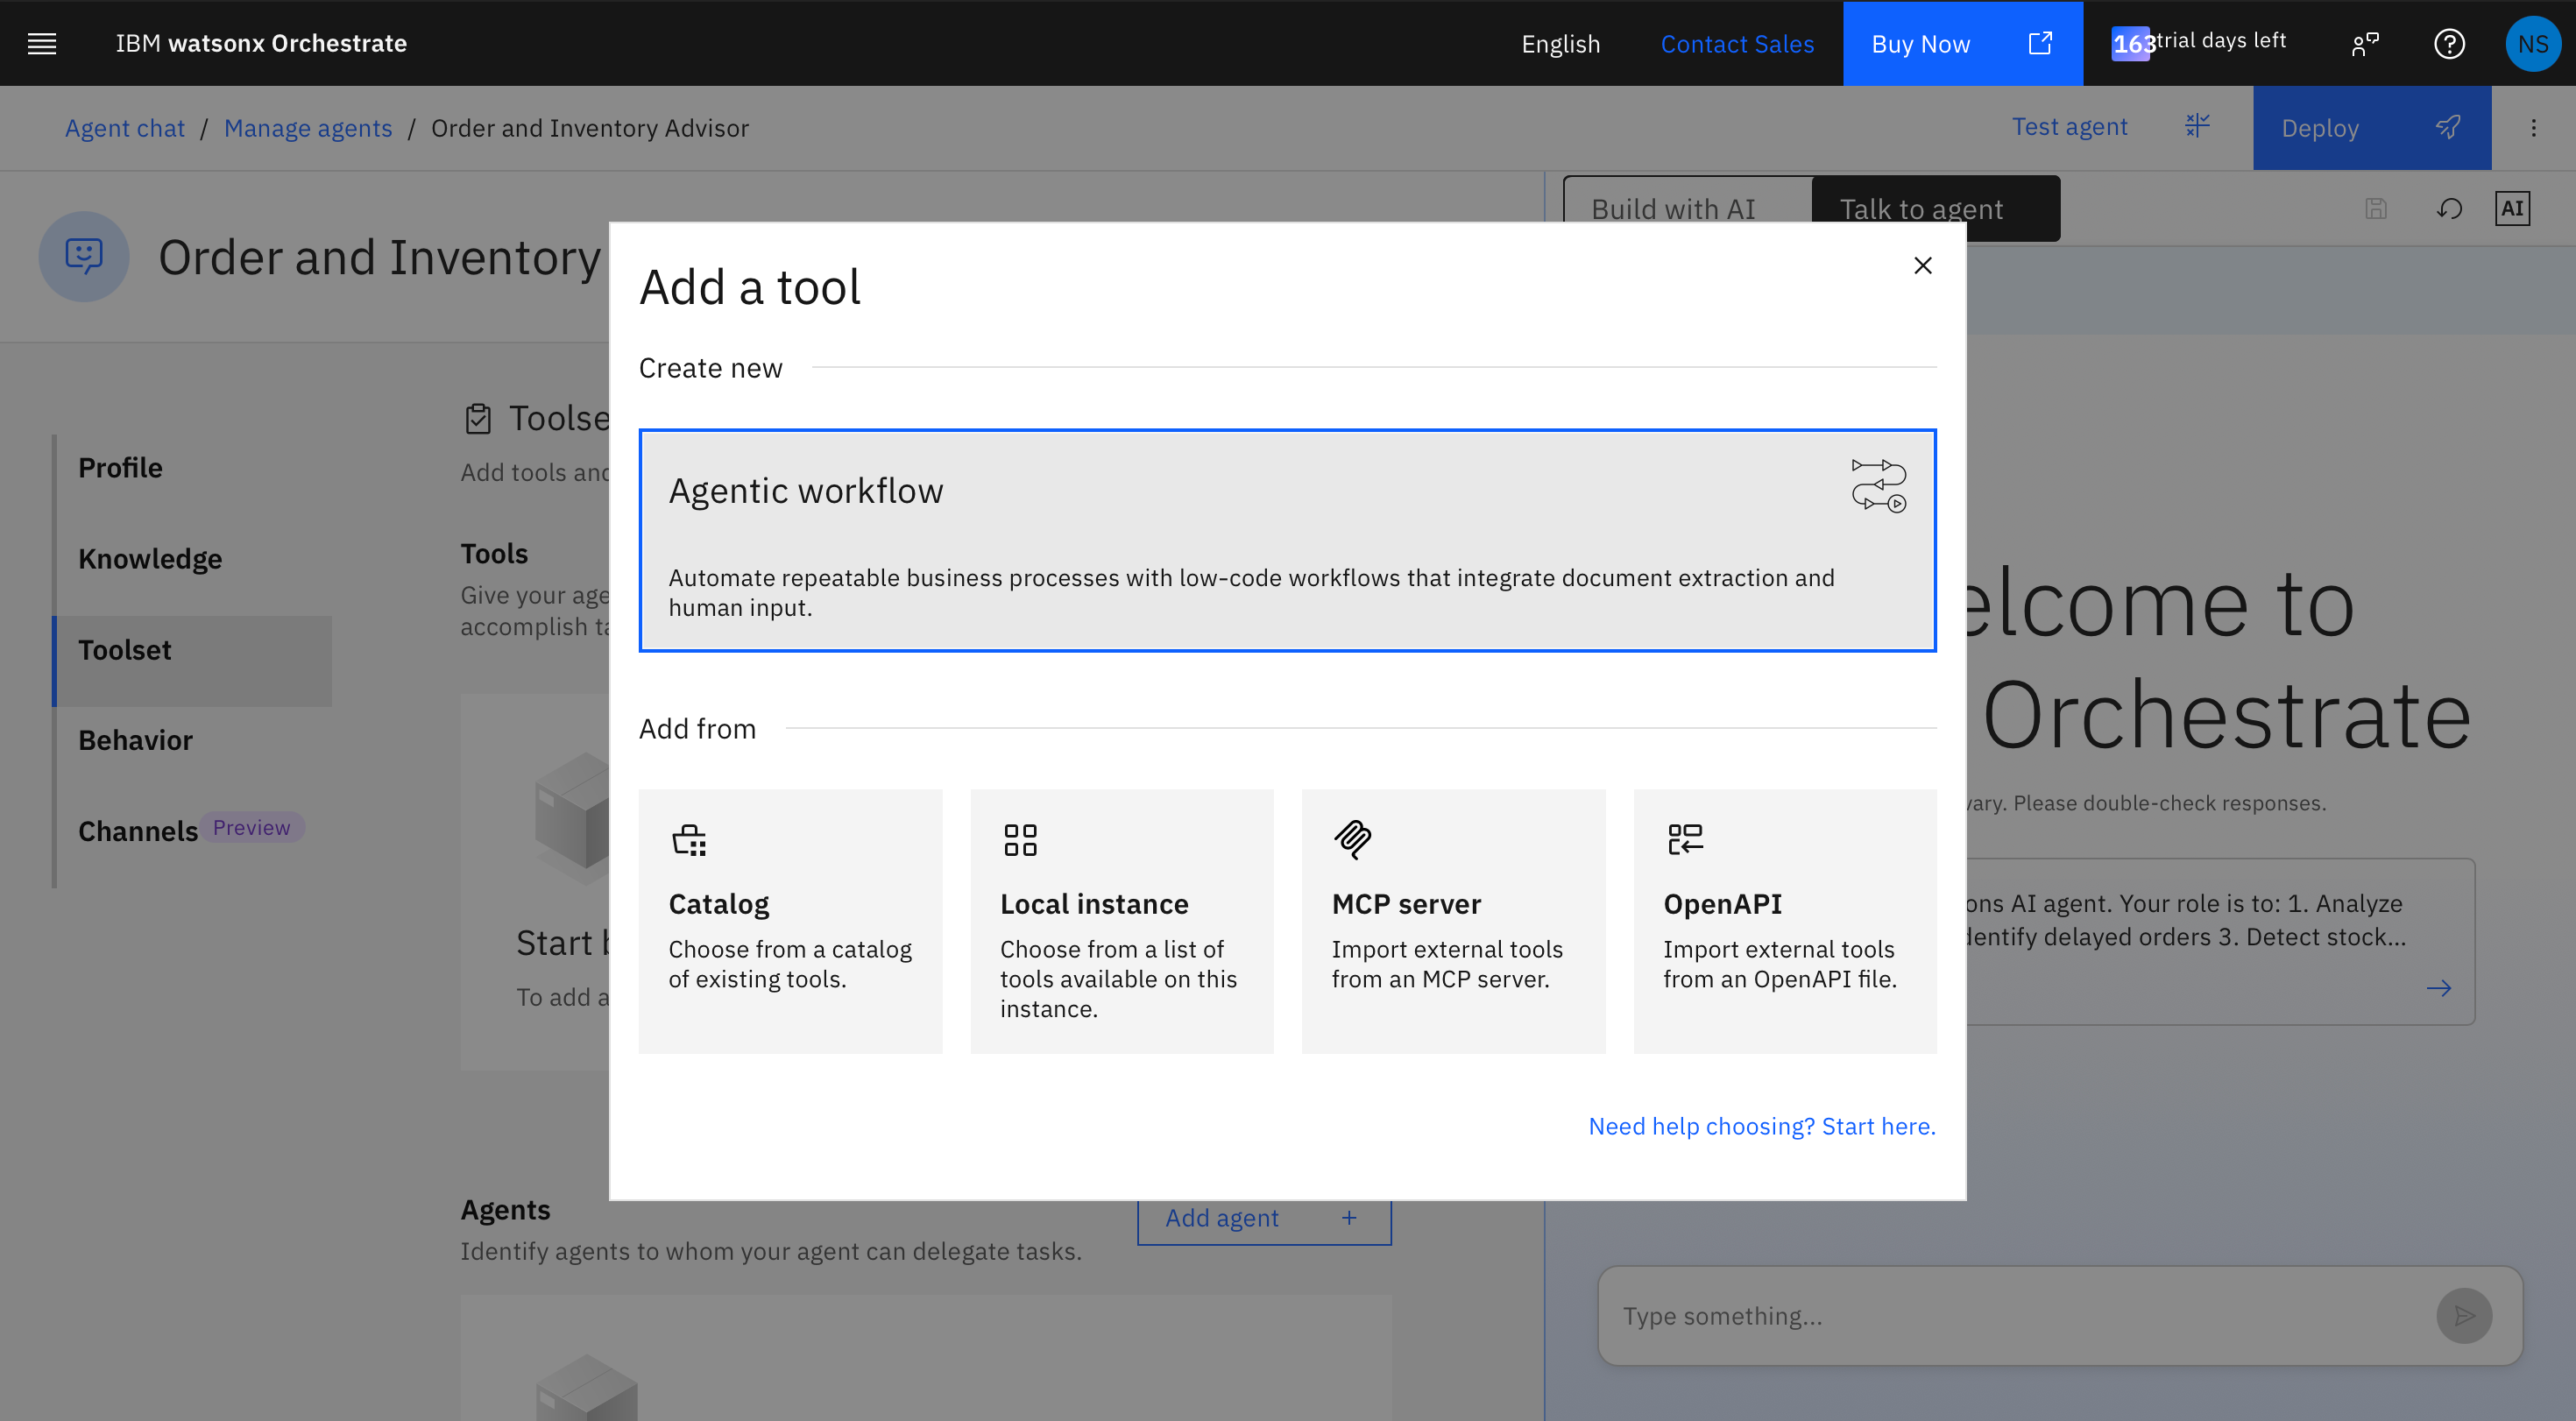This screenshot has height=1421, width=2576.
Task: Click the Contact Sales link
Action: [x=1737, y=43]
